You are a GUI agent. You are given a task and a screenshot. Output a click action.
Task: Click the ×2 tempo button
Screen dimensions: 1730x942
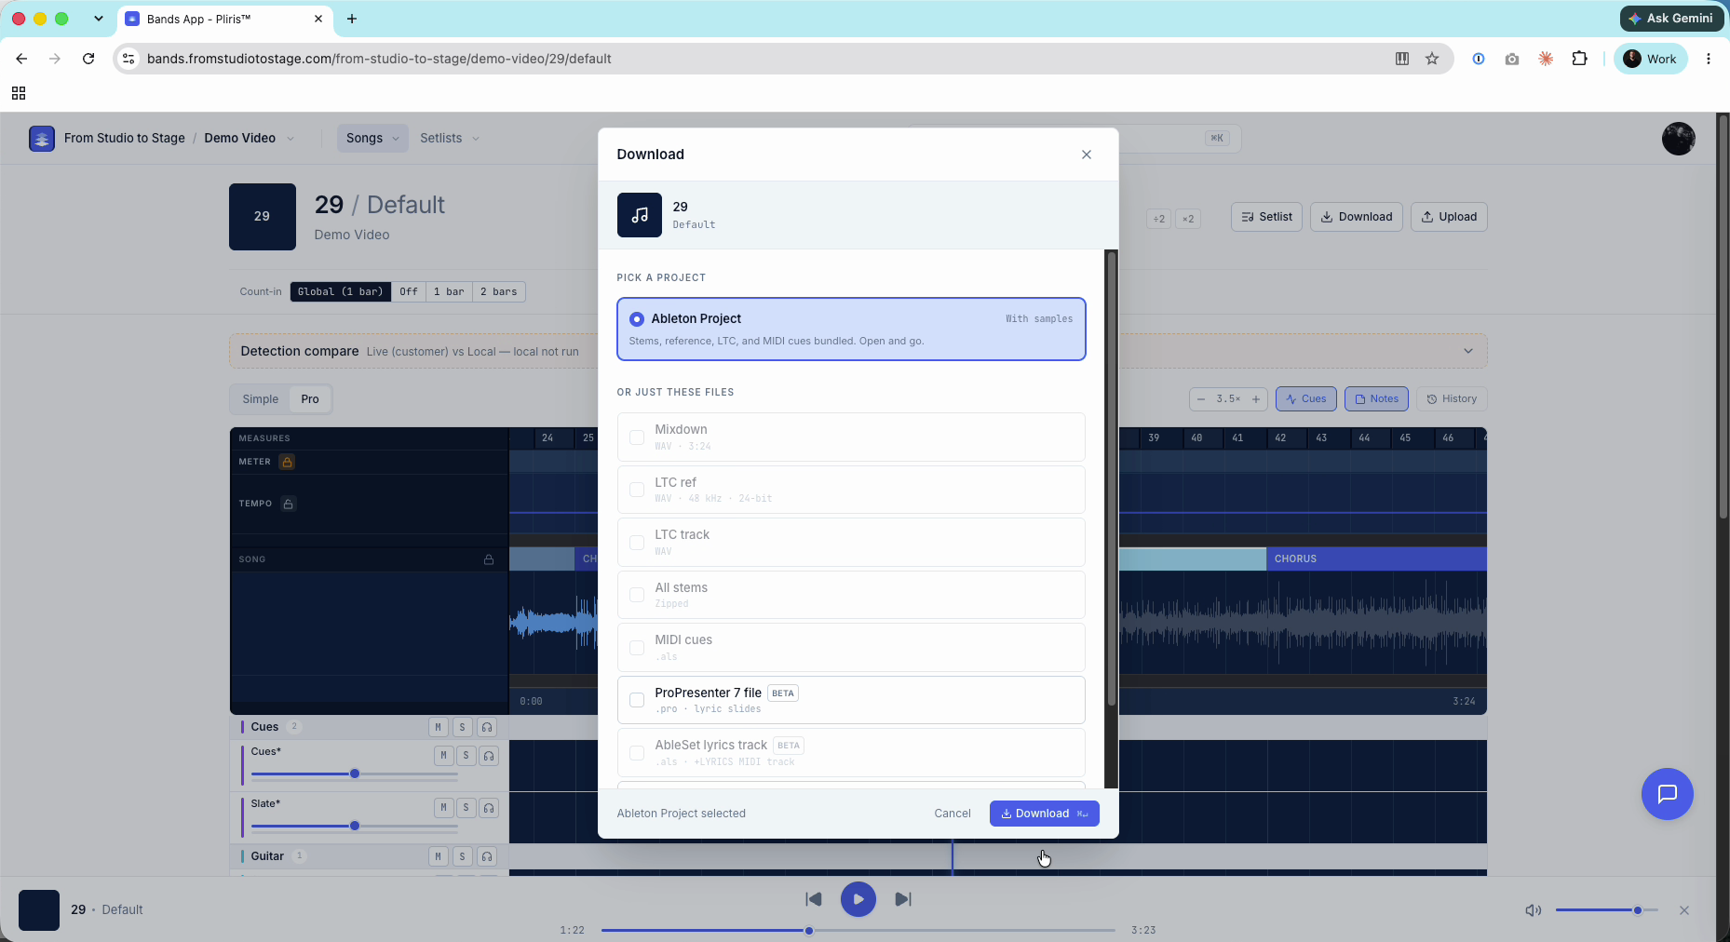pyautogui.click(x=1188, y=219)
